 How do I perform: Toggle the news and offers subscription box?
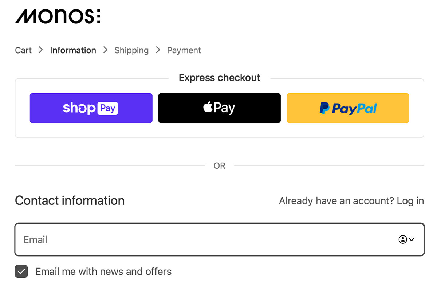click(21, 271)
